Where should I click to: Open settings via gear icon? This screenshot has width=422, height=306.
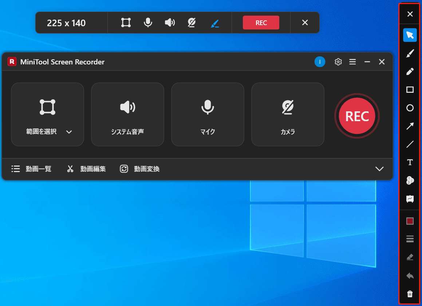(338, 62)
